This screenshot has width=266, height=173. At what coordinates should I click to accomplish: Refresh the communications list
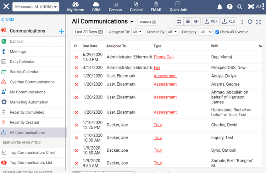click(x=250, y=22)
